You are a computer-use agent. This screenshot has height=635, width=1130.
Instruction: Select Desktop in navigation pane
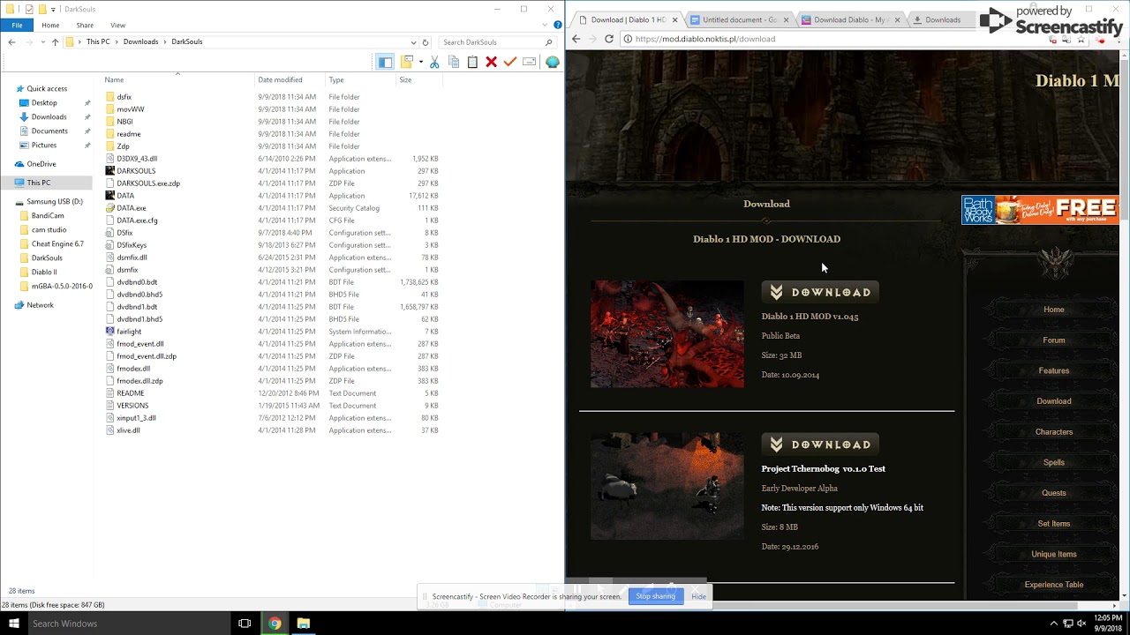(x=44, y=102)
